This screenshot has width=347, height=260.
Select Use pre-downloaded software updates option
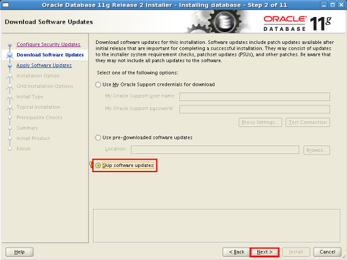point(98,138)
